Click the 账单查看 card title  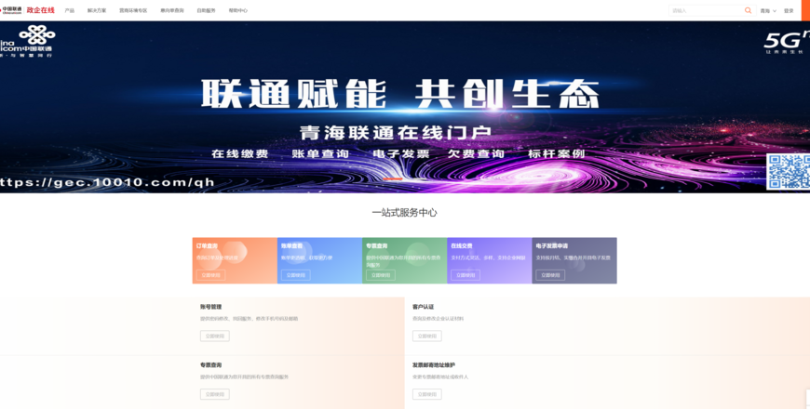point(291,246)
